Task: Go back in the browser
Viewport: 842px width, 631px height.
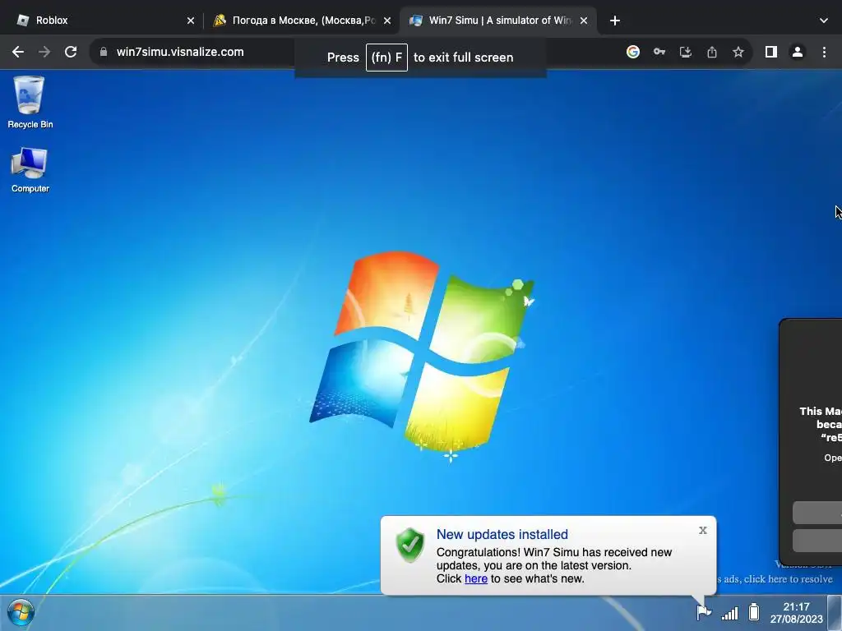Action: pyautogui.click(x=18, y=52)
